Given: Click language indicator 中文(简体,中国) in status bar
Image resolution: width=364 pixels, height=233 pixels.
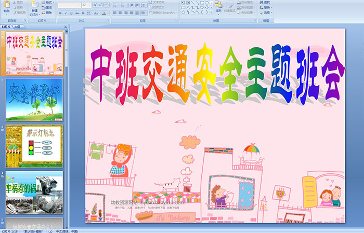Looking at the screenshot, I should [67, 231].
